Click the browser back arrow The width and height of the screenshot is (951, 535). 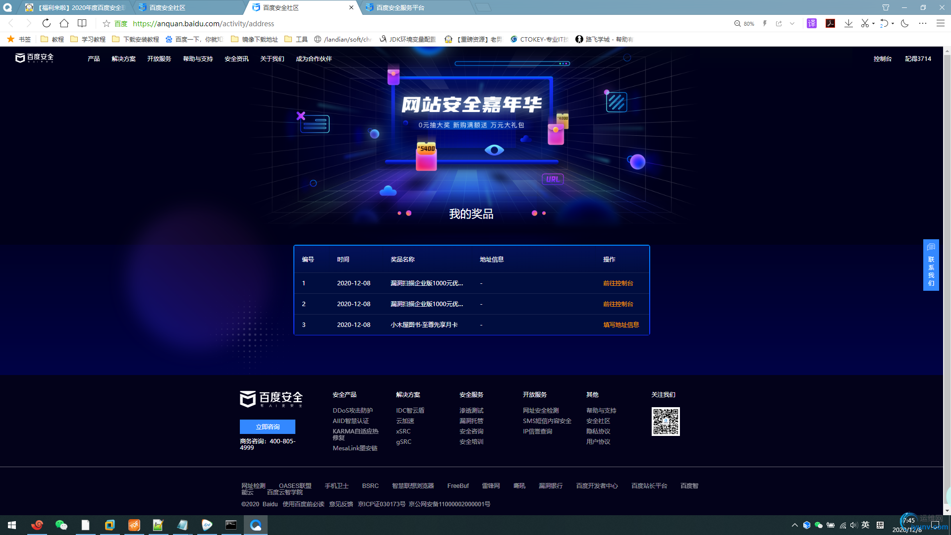[x=11, y=23]
